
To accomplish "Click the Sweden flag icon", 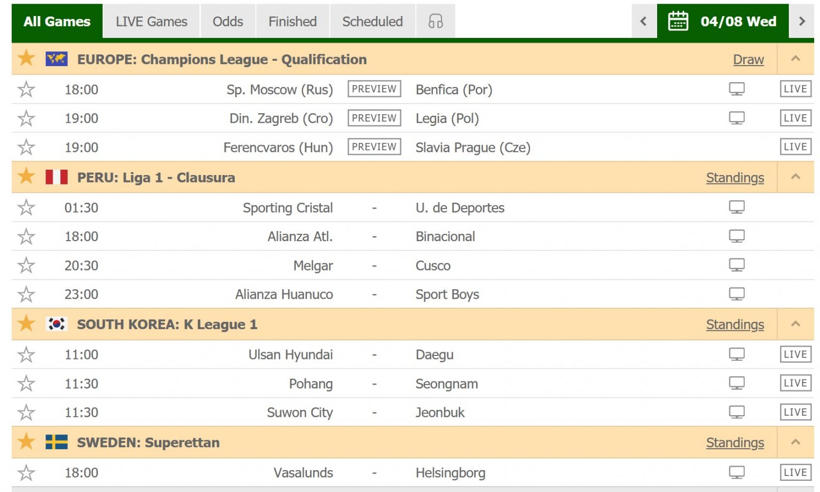I will click(57, 442).
